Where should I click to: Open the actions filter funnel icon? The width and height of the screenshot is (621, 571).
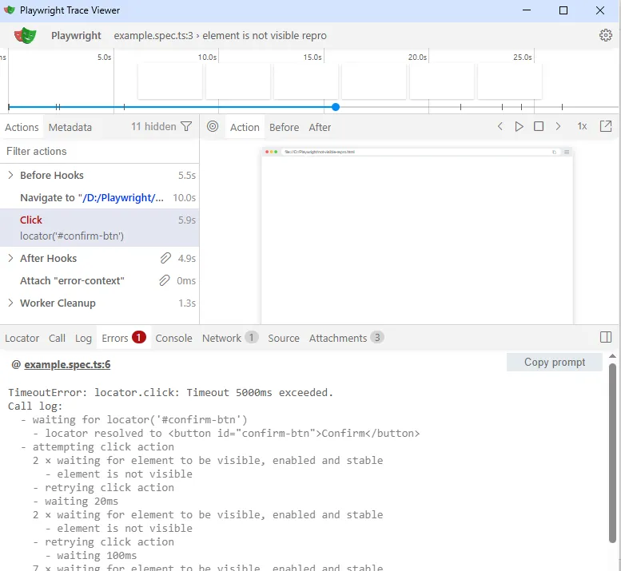186,127
